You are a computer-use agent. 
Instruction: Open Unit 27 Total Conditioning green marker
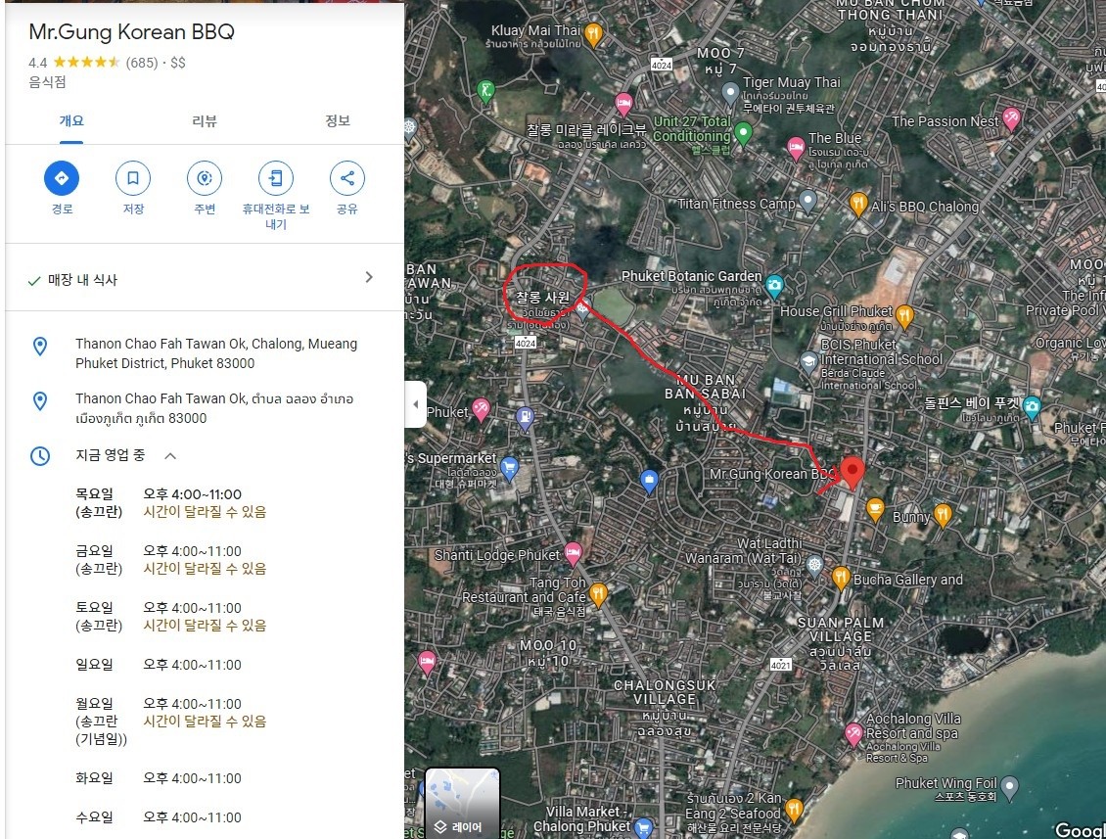(x=743, y=132)
